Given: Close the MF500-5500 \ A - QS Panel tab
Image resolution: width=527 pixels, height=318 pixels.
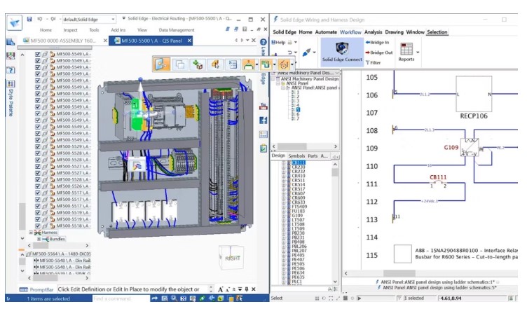Looking at the screenshot, I should tap(189, 41).
